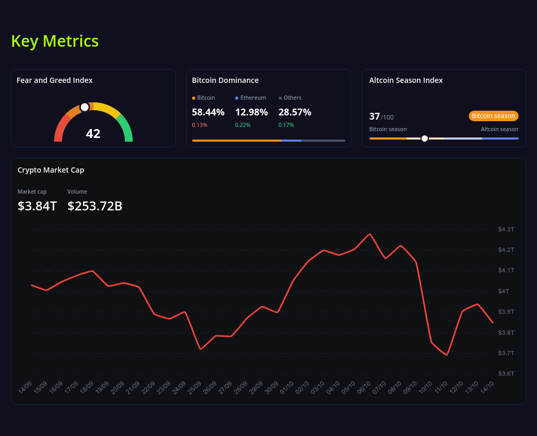The image size is (537, 436).
Task: Open the Bitcoin Dominance card title
Action: (225, 80)
